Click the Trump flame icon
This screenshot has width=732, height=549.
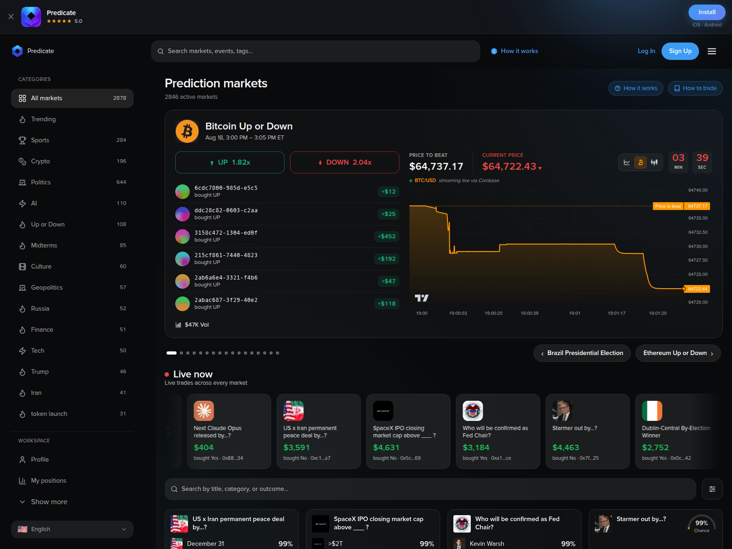click(22, 372)
